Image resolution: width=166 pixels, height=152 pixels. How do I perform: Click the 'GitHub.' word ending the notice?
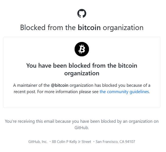click(x=82, y=128)
